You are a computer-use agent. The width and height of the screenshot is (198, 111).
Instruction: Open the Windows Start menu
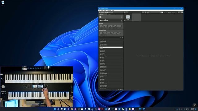pos(55,109)
